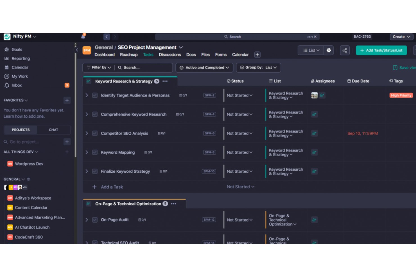Check off Comprehensive Keyword Research task
Viewport: 416px width, 277px height.
pos(95,114)
